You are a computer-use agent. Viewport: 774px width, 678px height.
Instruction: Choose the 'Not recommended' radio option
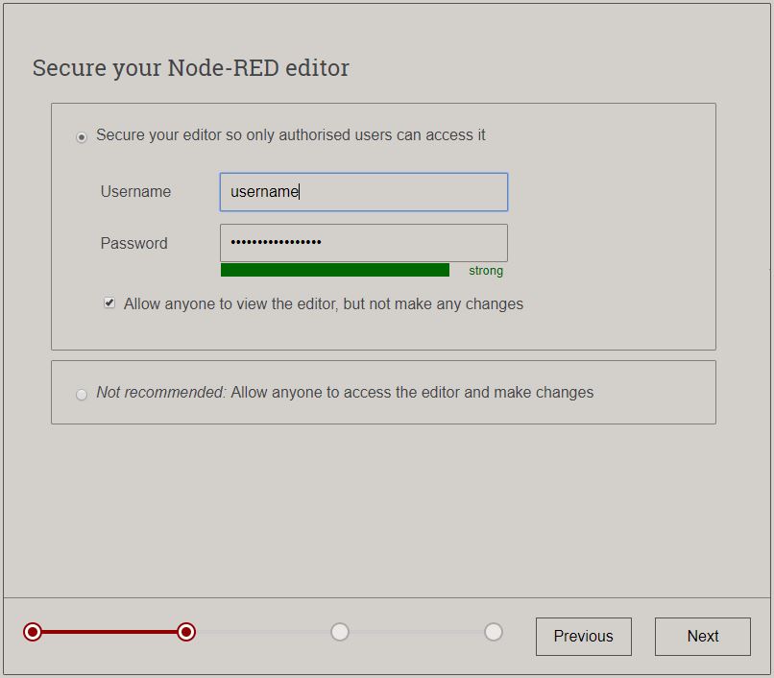[x=82, y=395]
